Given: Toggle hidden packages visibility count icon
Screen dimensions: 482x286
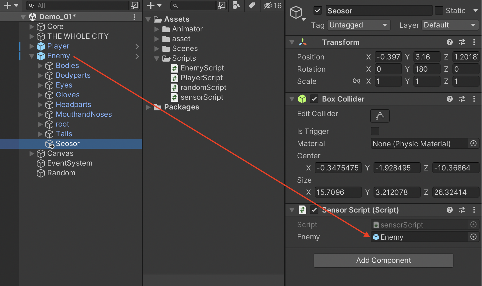Looking at the screenshot, I should click(x=272, y=5).
